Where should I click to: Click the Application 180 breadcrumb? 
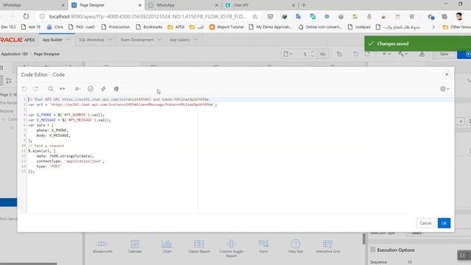tap(14, 54)
